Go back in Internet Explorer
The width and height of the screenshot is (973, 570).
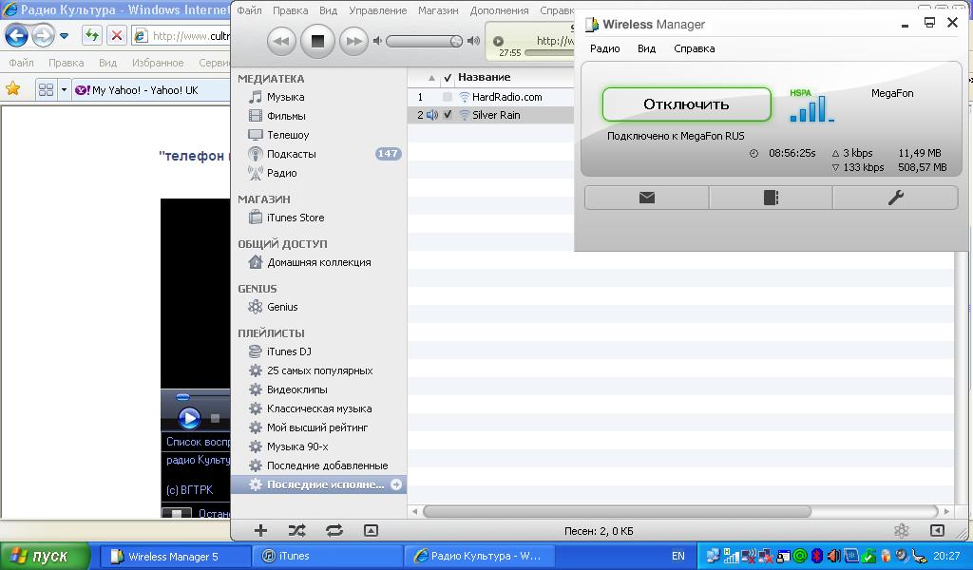click(17, 35)
